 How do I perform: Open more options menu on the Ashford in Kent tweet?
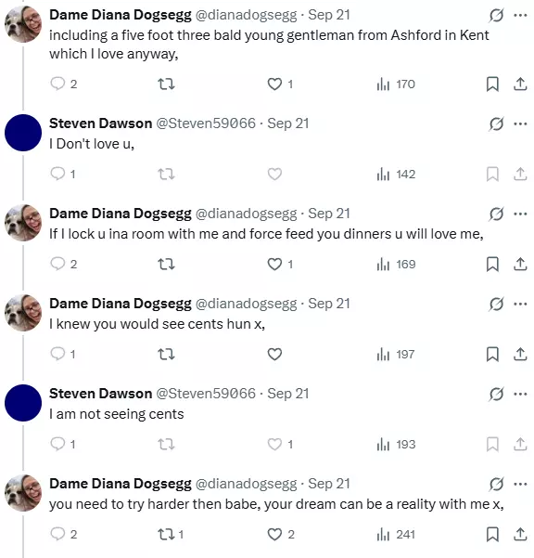(520, 15)
